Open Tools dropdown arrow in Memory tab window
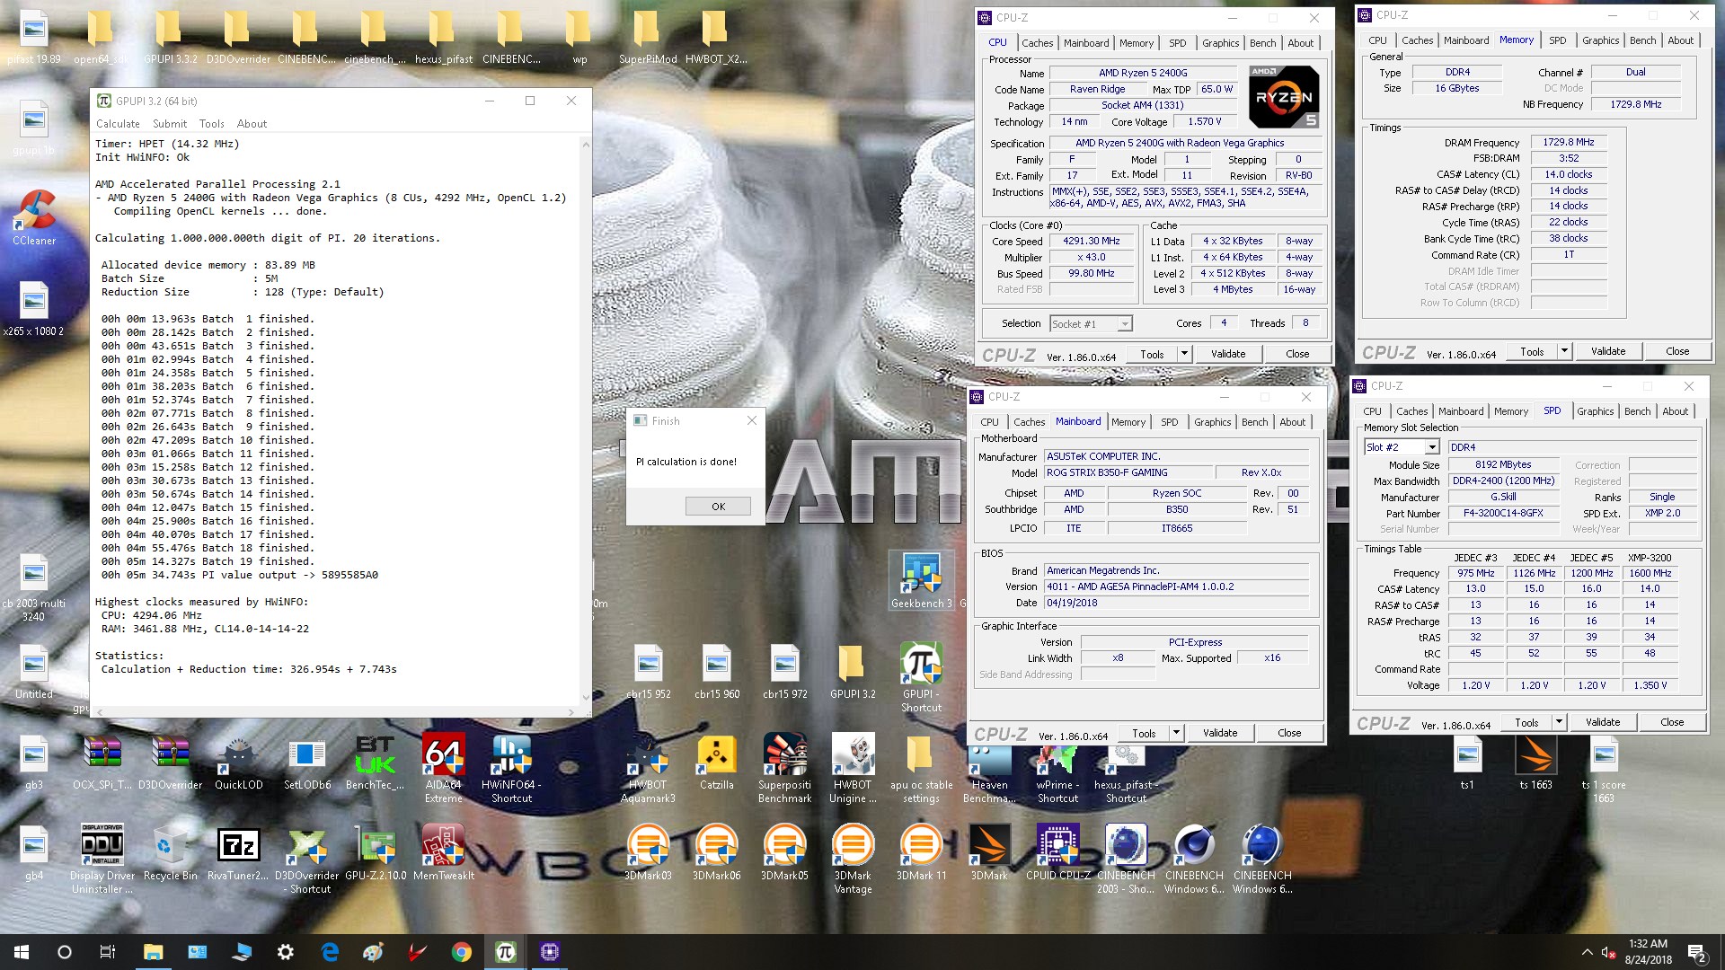The height and width of the screenshot is (970, 1725). (1564, 351)
